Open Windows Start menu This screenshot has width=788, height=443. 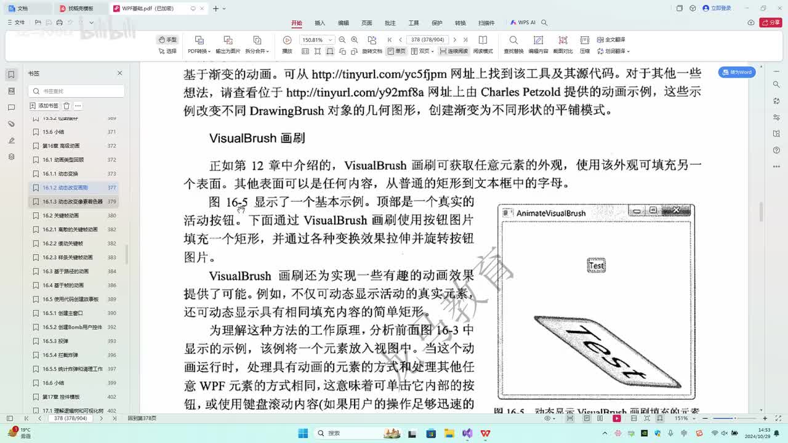pos(303,433)
